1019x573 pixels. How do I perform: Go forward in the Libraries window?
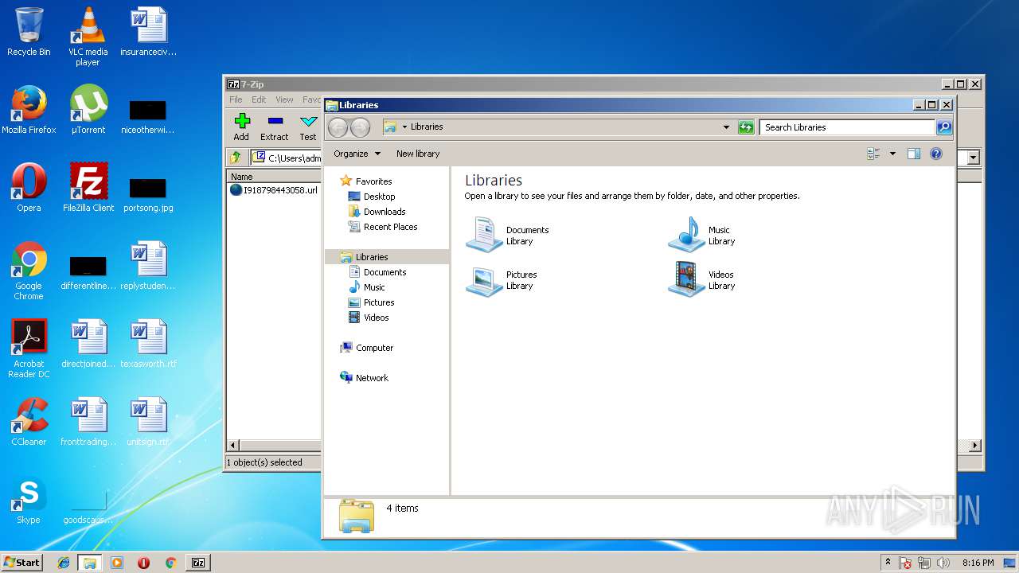360,127
